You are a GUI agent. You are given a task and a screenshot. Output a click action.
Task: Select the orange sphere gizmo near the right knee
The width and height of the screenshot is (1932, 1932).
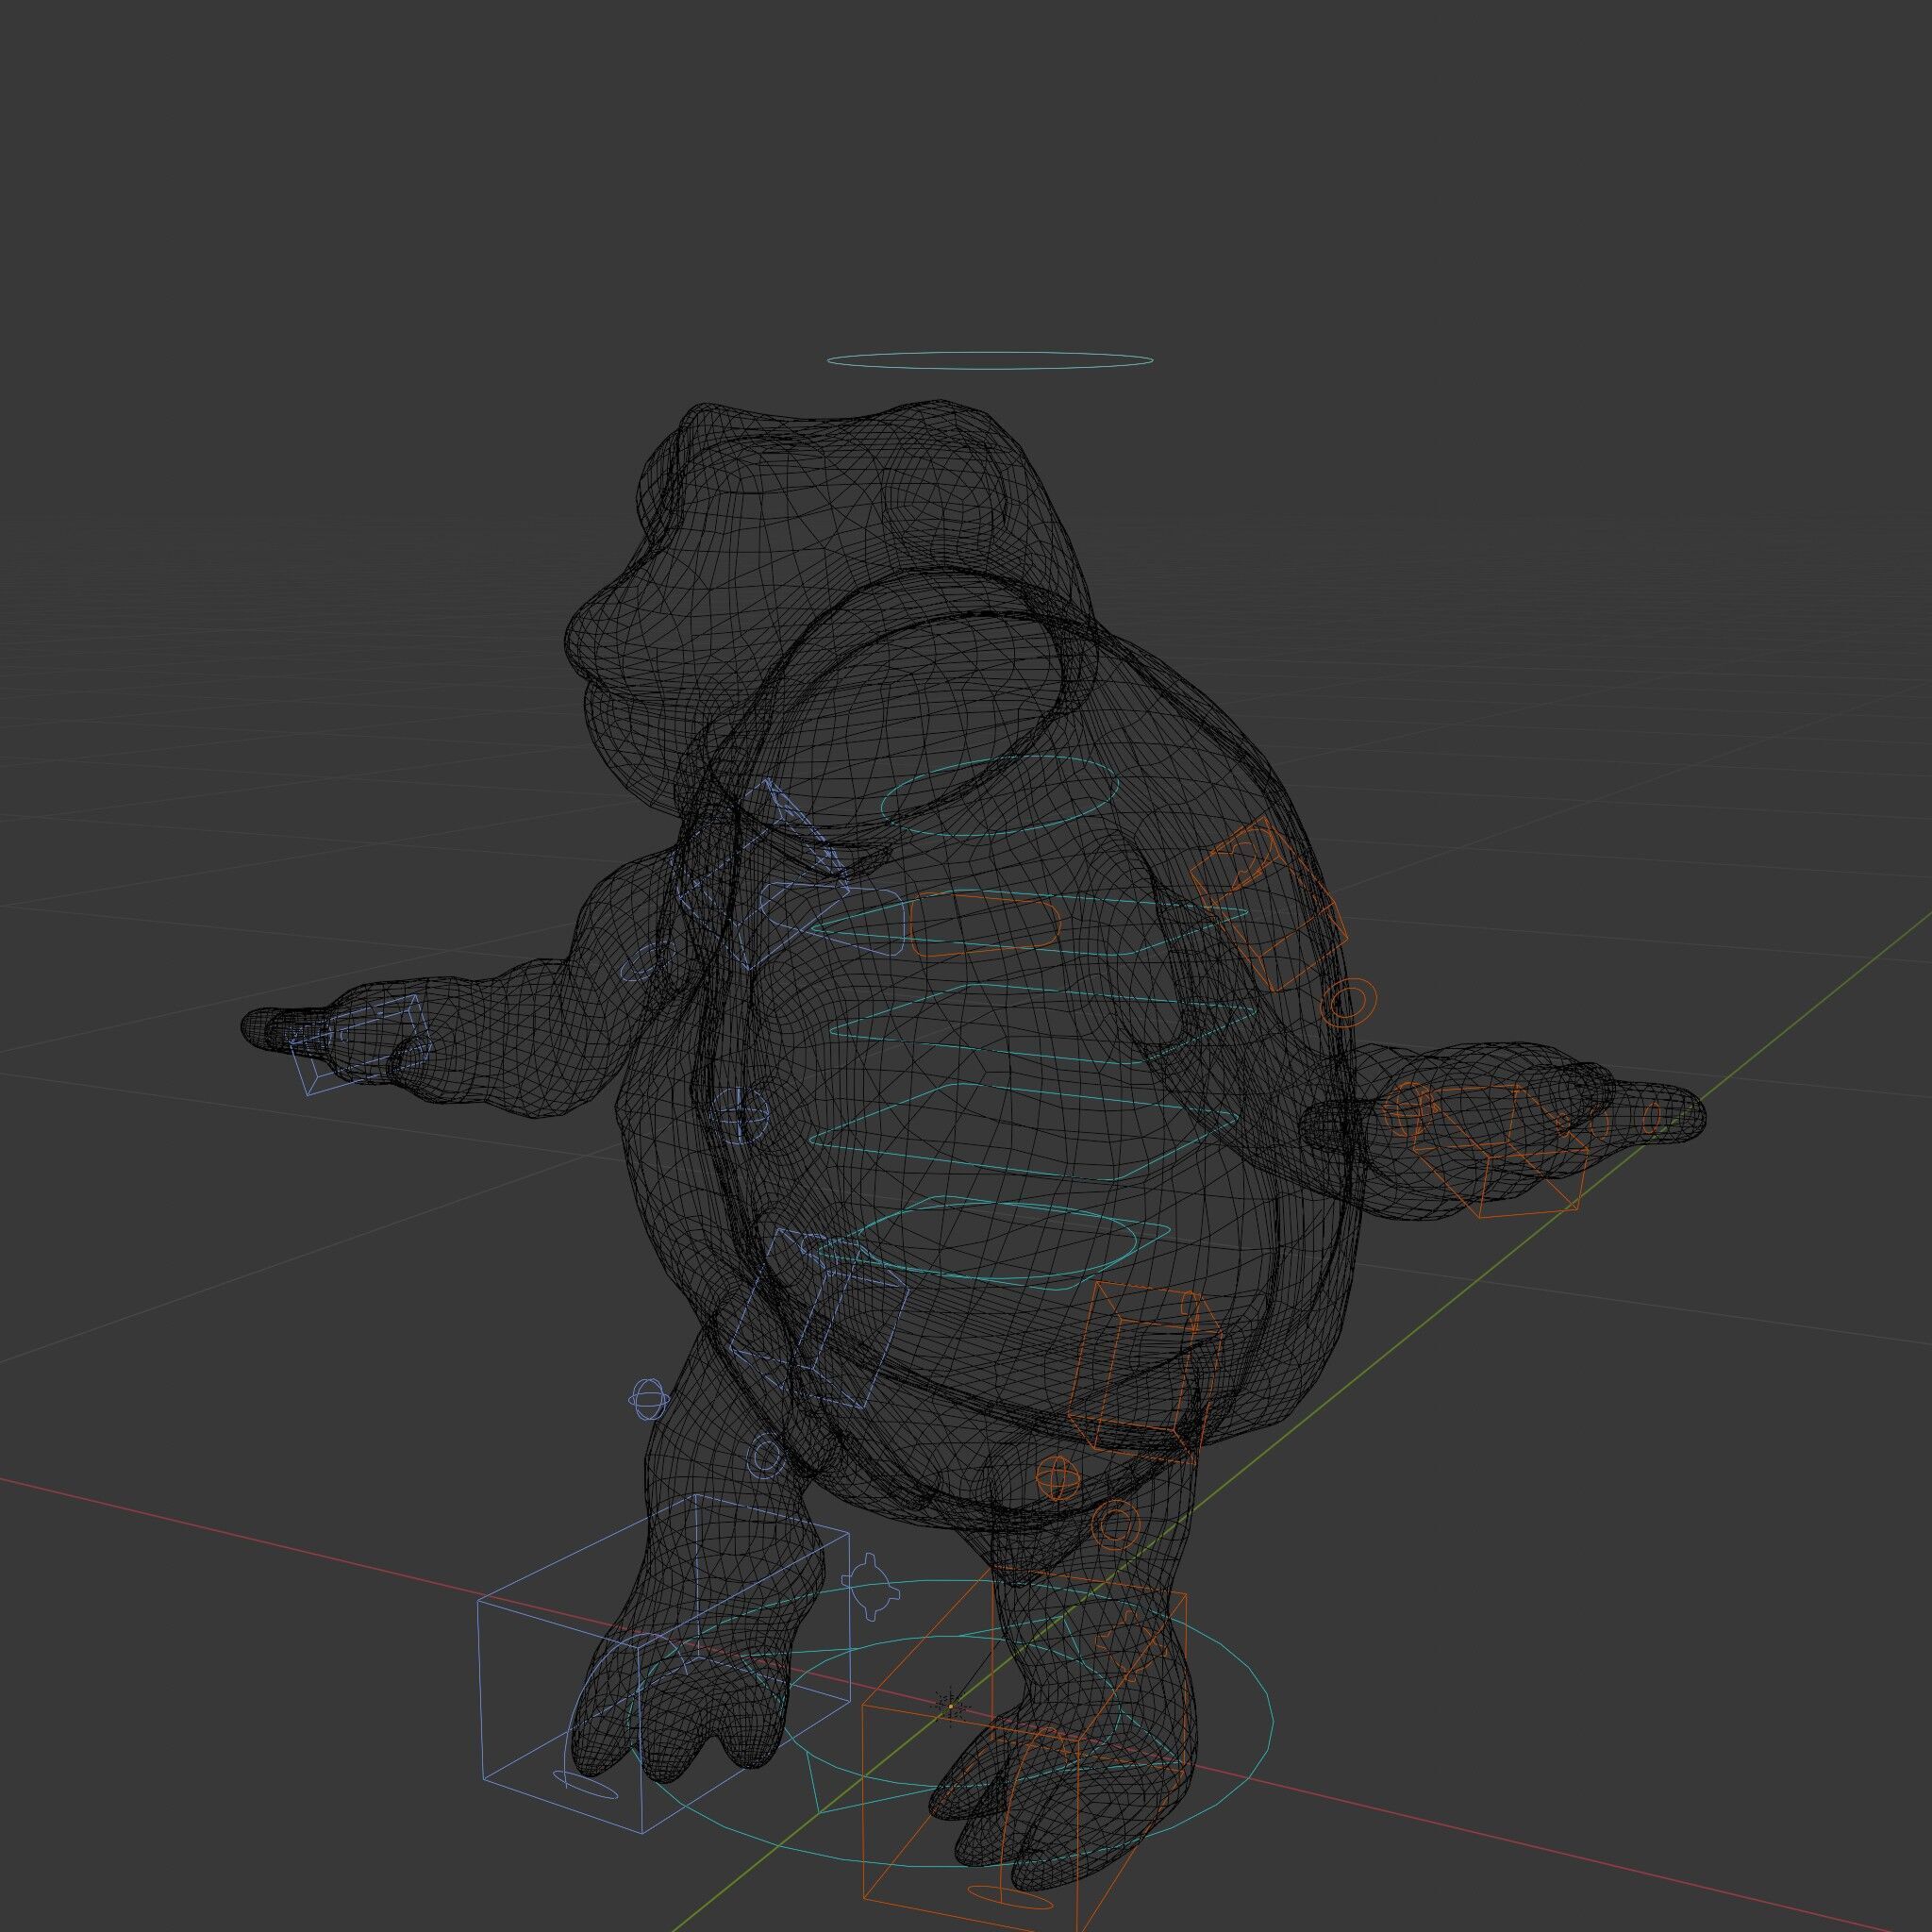[1057, 1477]
